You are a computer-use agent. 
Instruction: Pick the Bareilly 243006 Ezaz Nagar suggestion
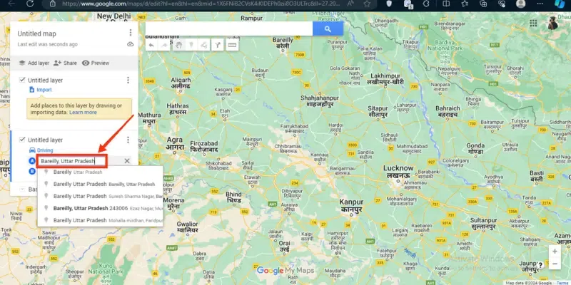point(100,208)
